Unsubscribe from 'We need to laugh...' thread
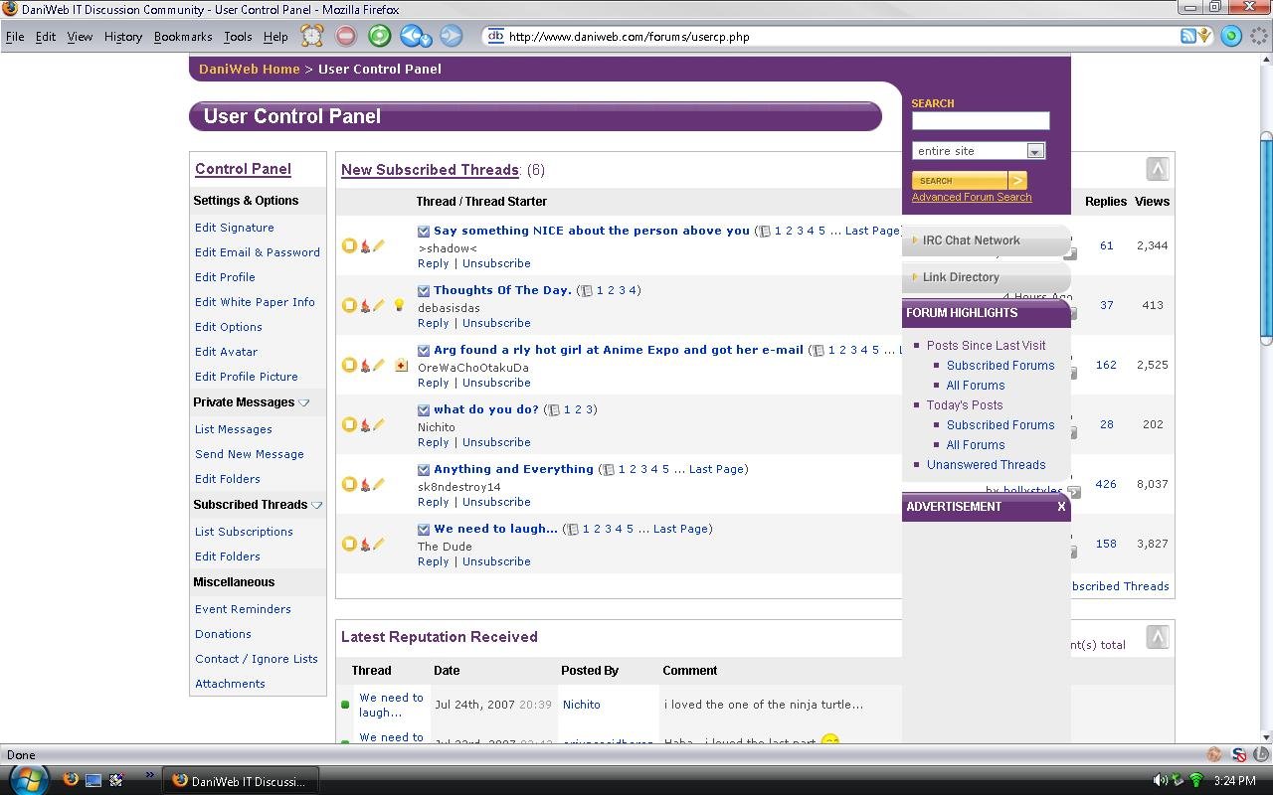1273x795 pixels. click(x=496, y=561)
